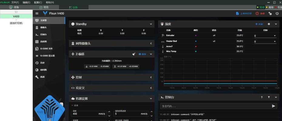
Task: Lower Z offset by -0.05MM
Action: click(105, 67)
